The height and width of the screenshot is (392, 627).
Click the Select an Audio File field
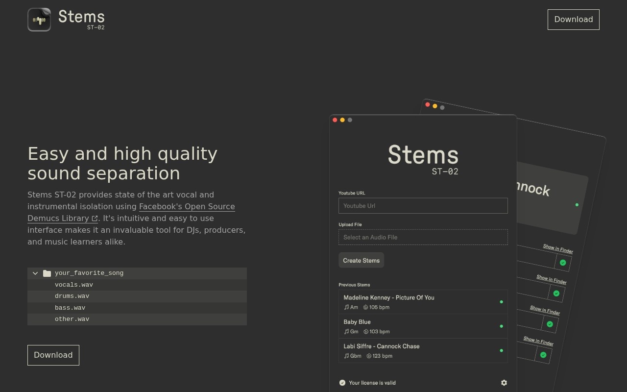pyautogui.click(x=423, y=237)
